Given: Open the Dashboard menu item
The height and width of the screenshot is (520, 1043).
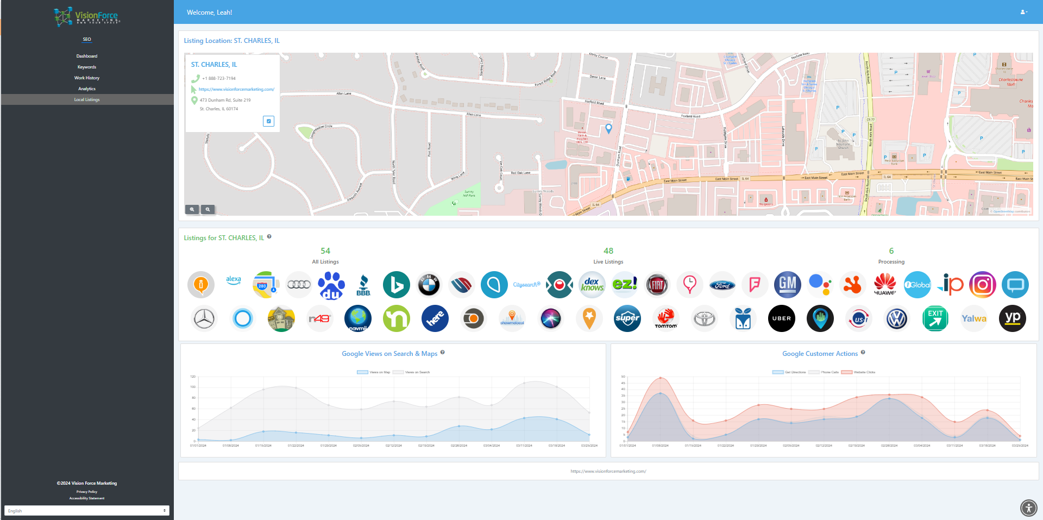Looking at the screenshot, I should (x=87, y=56).
